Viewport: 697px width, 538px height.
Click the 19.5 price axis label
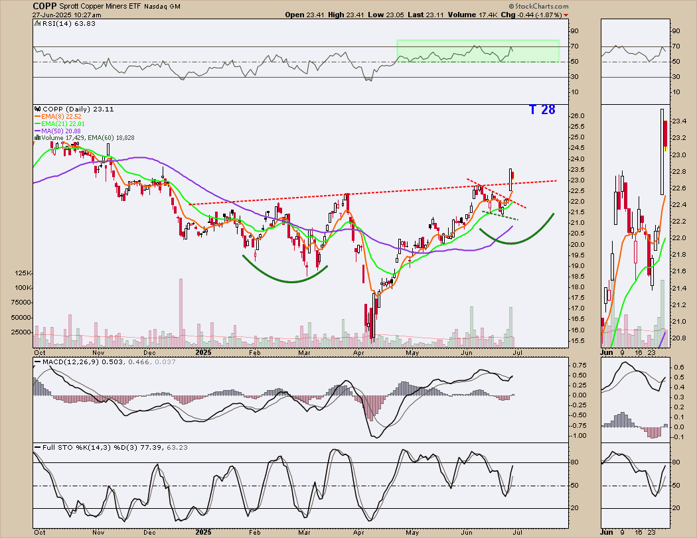[578, 255]
